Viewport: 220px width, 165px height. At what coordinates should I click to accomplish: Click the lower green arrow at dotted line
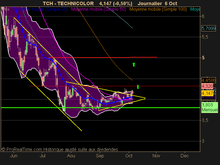[138, 87]
